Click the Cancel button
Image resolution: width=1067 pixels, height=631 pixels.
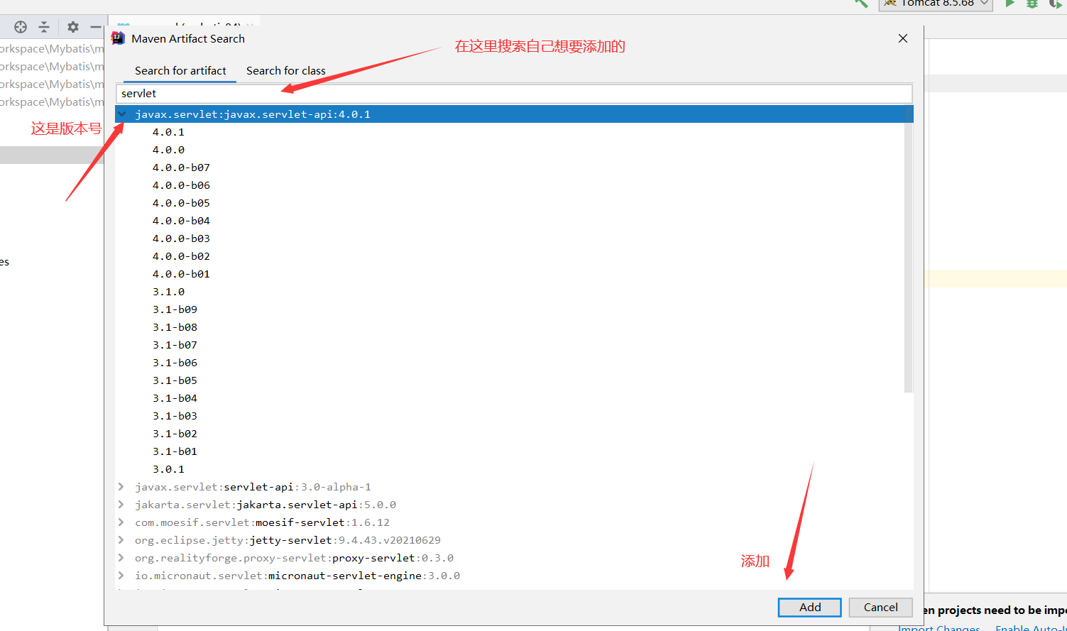881,608
